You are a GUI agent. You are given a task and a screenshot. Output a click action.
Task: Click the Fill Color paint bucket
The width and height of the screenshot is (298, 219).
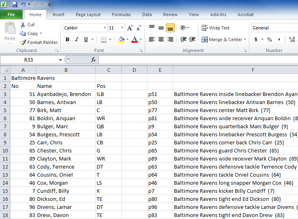121,40
